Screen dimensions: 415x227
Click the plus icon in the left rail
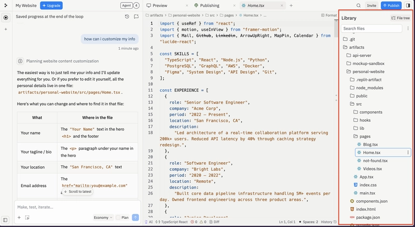6,30
